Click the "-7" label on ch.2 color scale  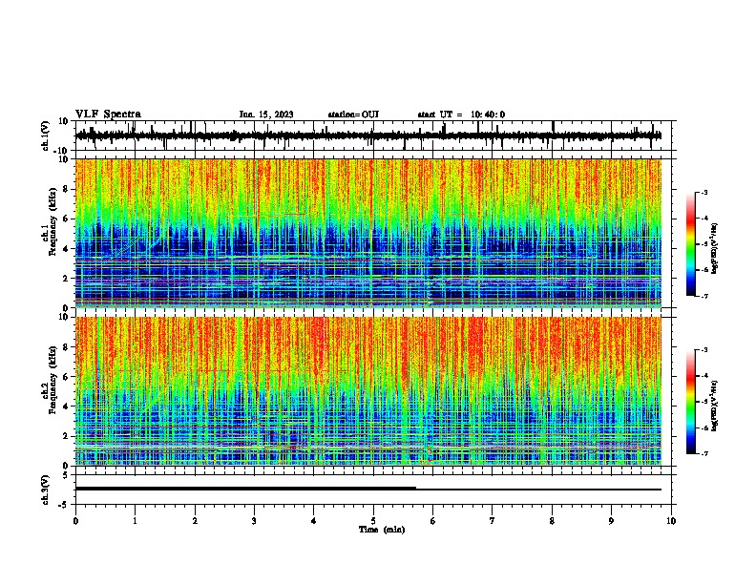(704, 453)
